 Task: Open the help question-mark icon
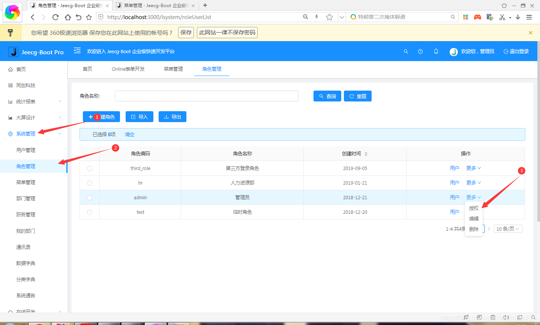click(x=420, y=52)
